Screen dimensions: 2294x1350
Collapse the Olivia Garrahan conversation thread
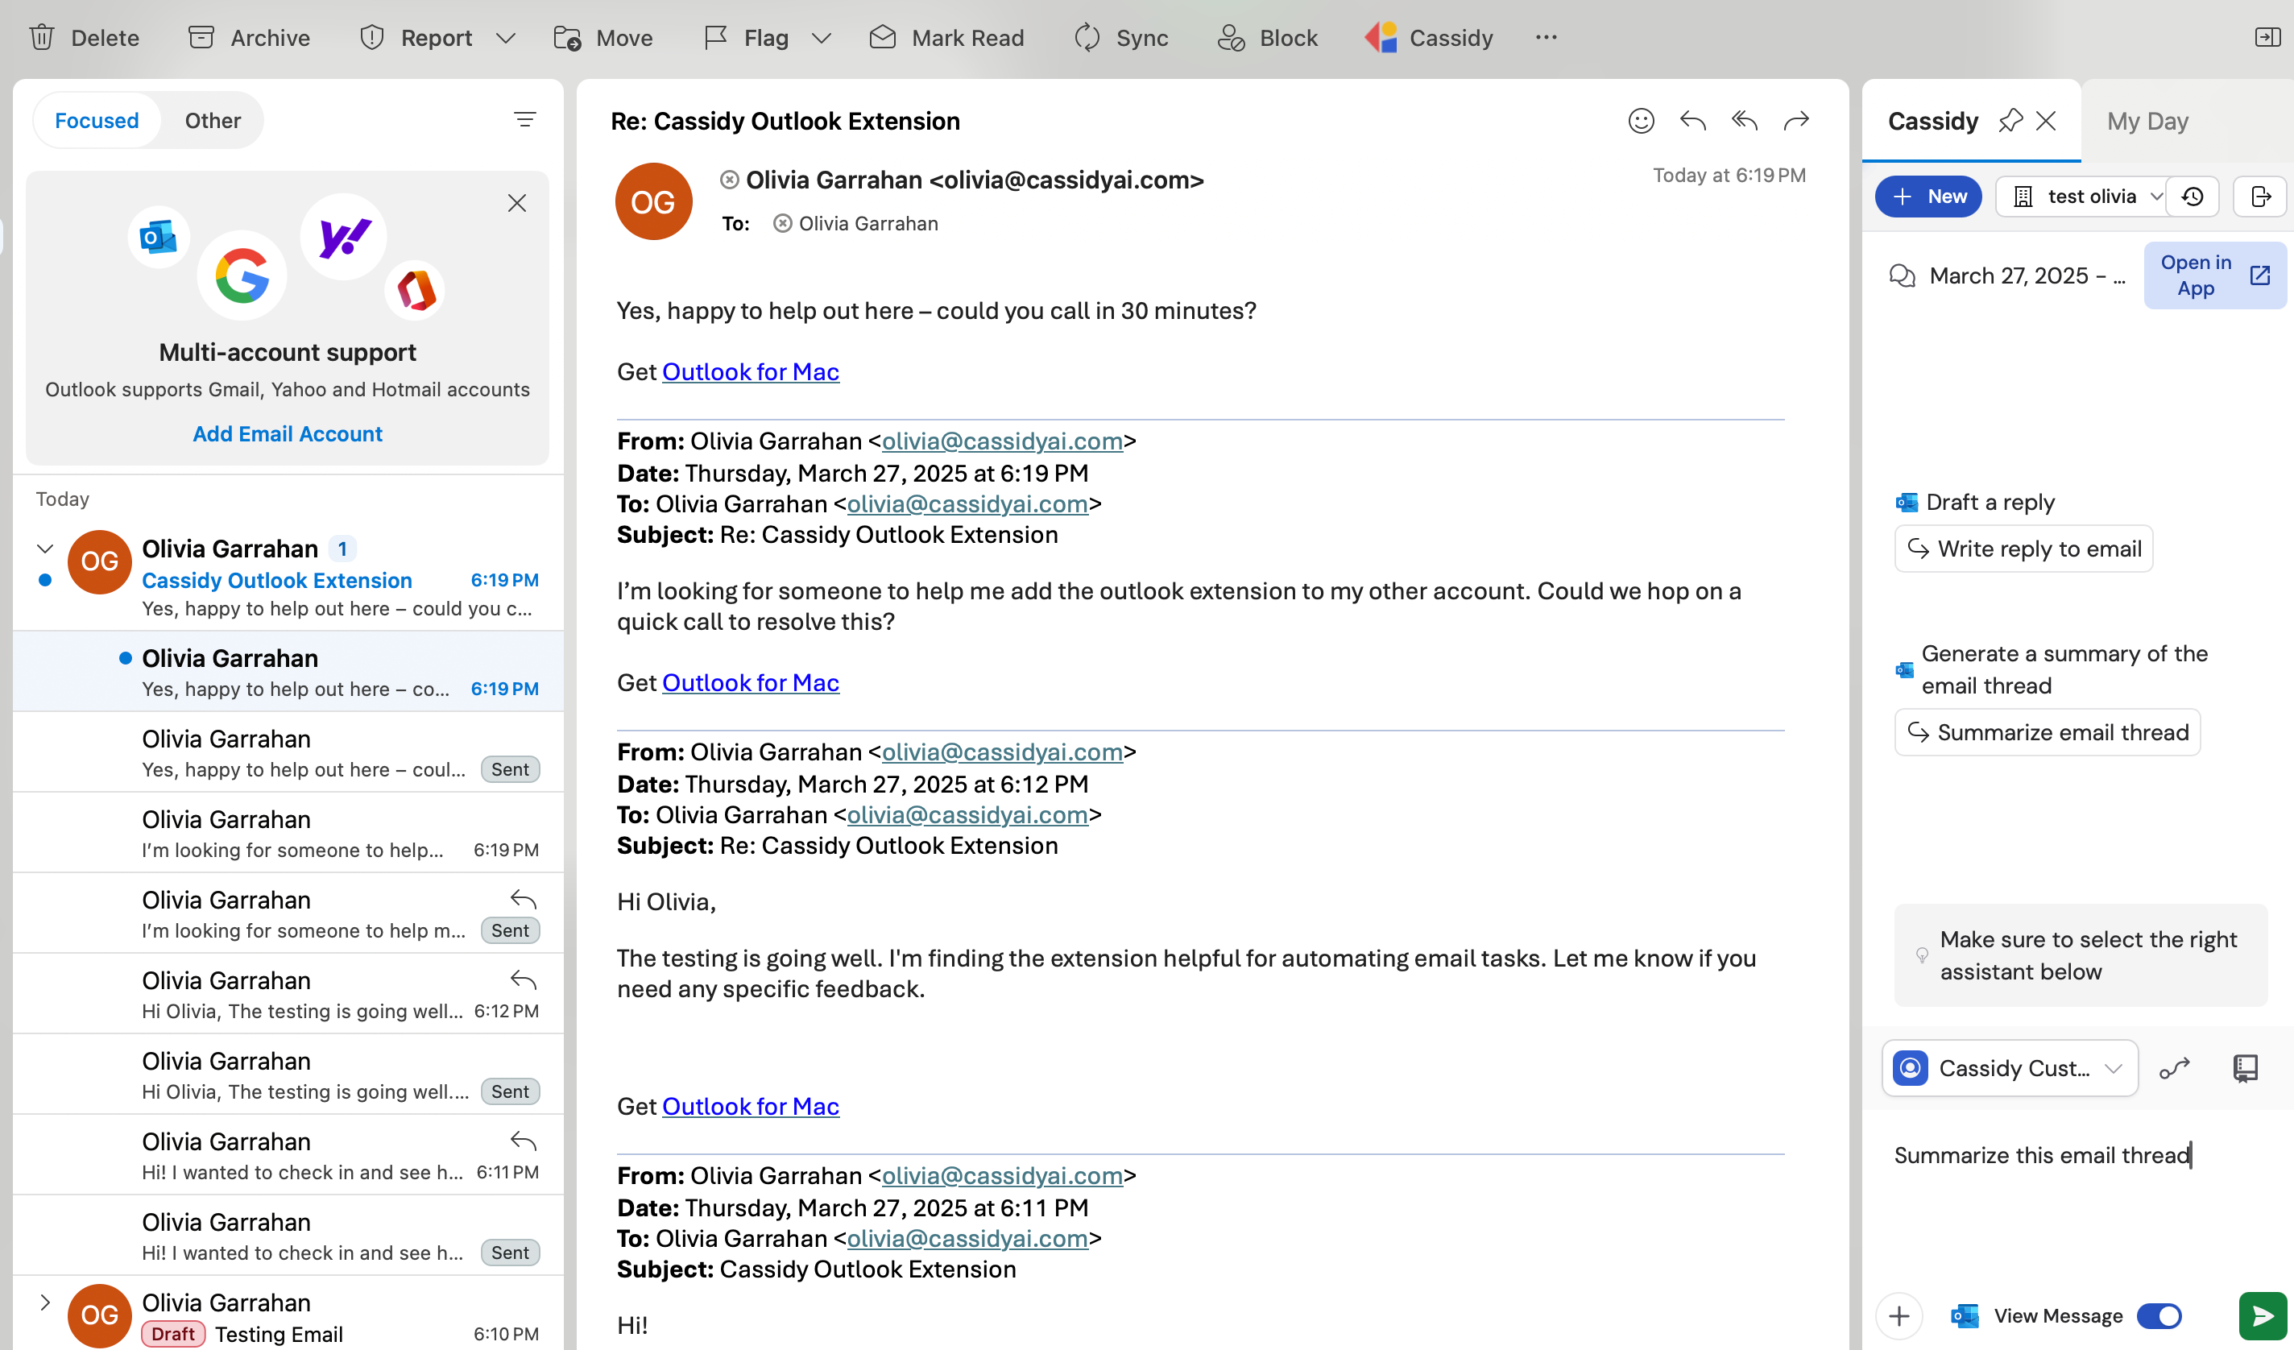pyautogui.click(x=44, y=549)
